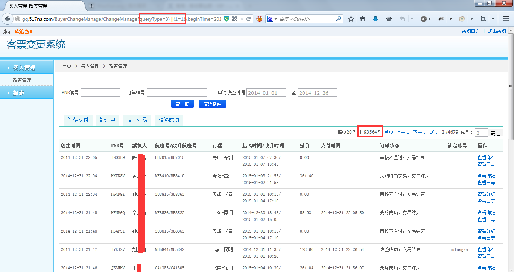Select 改签管理 in the left sidebar

pyautogui.click(x=22, y=80)
